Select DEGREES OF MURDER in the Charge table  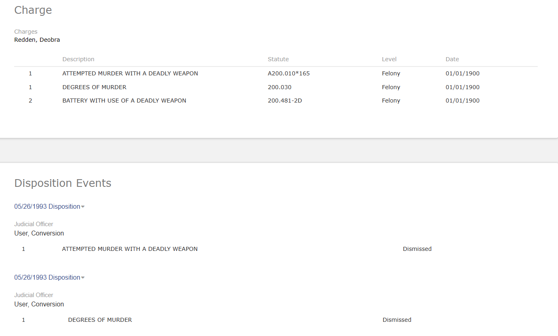point(94,87)
